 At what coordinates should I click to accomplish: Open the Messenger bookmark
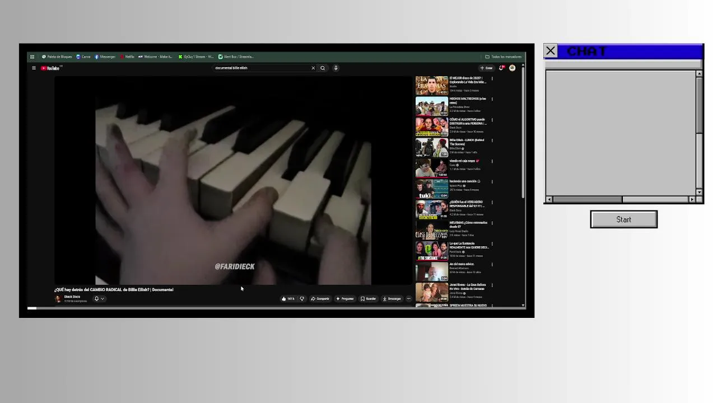105,57
